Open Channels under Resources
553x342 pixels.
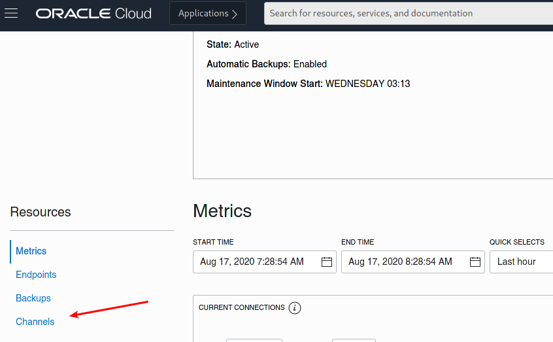(35, 322)
